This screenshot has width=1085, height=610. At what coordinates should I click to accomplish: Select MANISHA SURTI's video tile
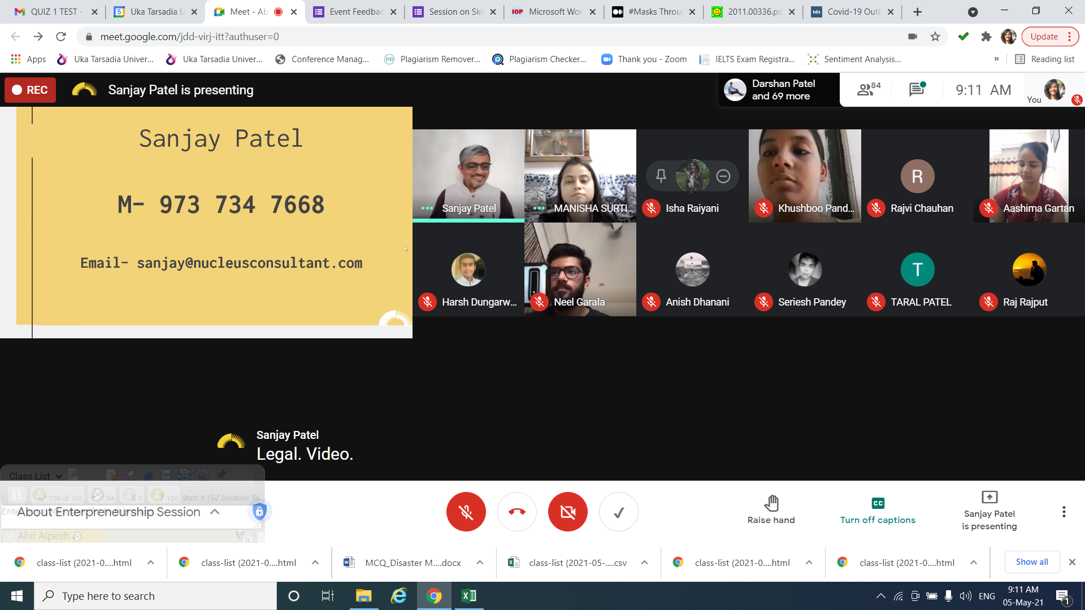580,176
